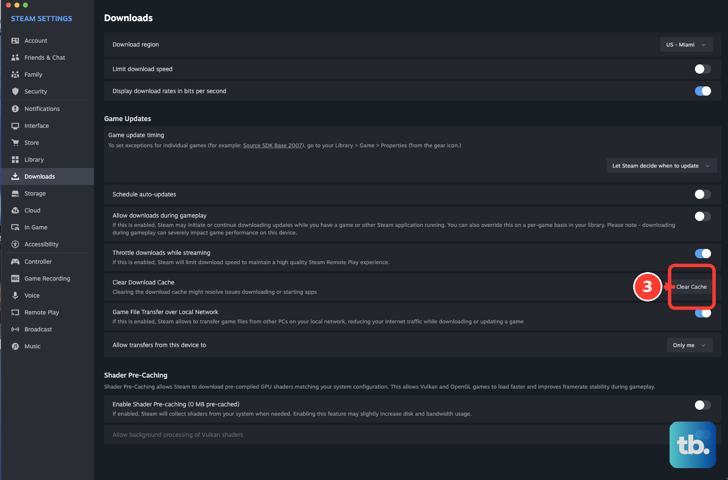Select Security in the sidebar
This screenshot has height=480, width=728.
pos(47,91)
